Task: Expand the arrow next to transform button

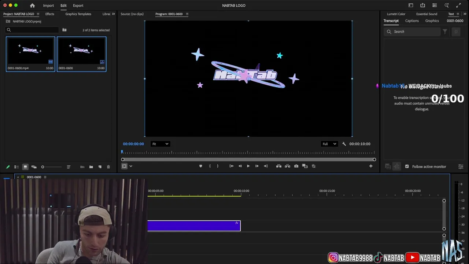Action: [x=131, y=166]
